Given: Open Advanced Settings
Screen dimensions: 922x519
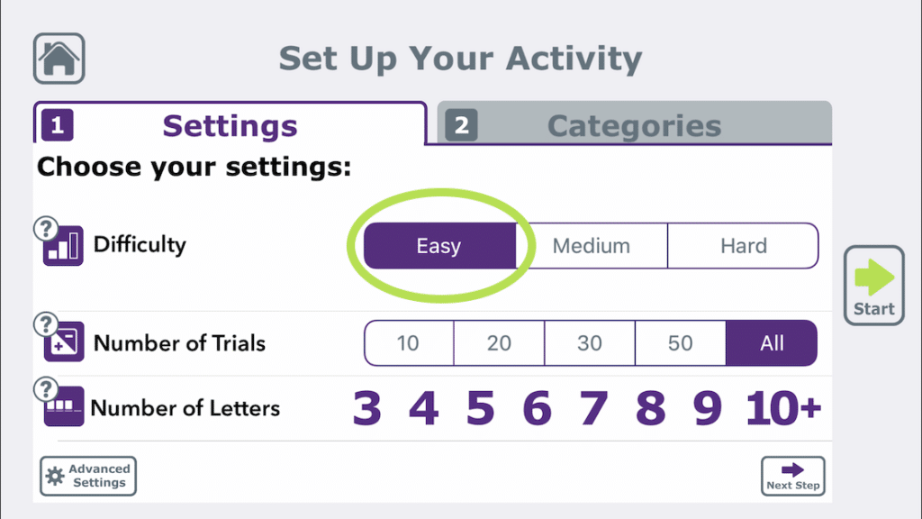Looking at the screenshot, I should click(87, 476).
